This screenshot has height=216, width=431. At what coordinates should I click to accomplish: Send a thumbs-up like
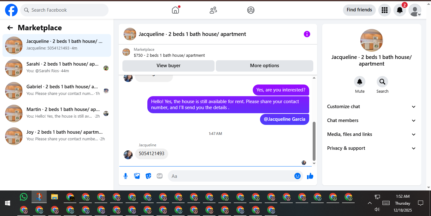click(310, 176)
